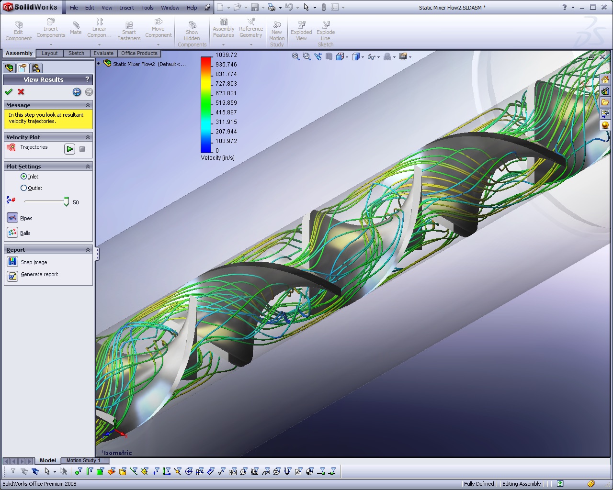Click the Rebuild traffic light icon

click(x=323, y=7)
